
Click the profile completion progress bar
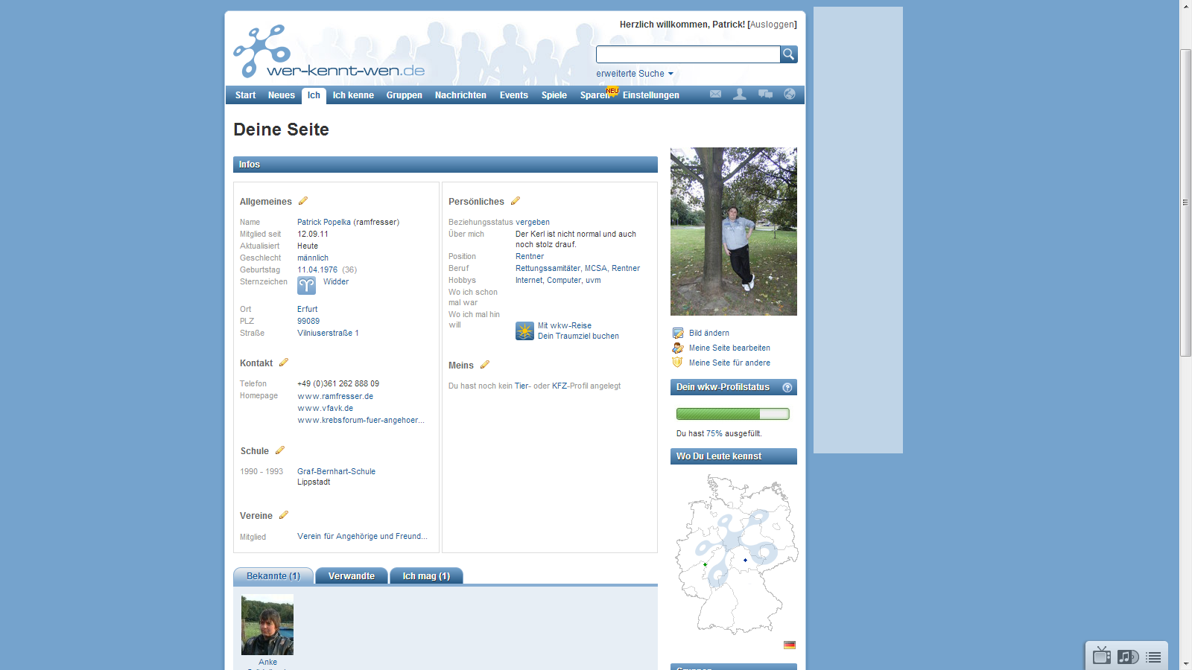pos(732,414)
